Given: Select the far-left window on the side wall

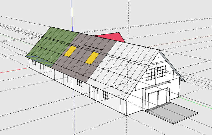Looking at the screenshot, I should [x=34, y=63].
